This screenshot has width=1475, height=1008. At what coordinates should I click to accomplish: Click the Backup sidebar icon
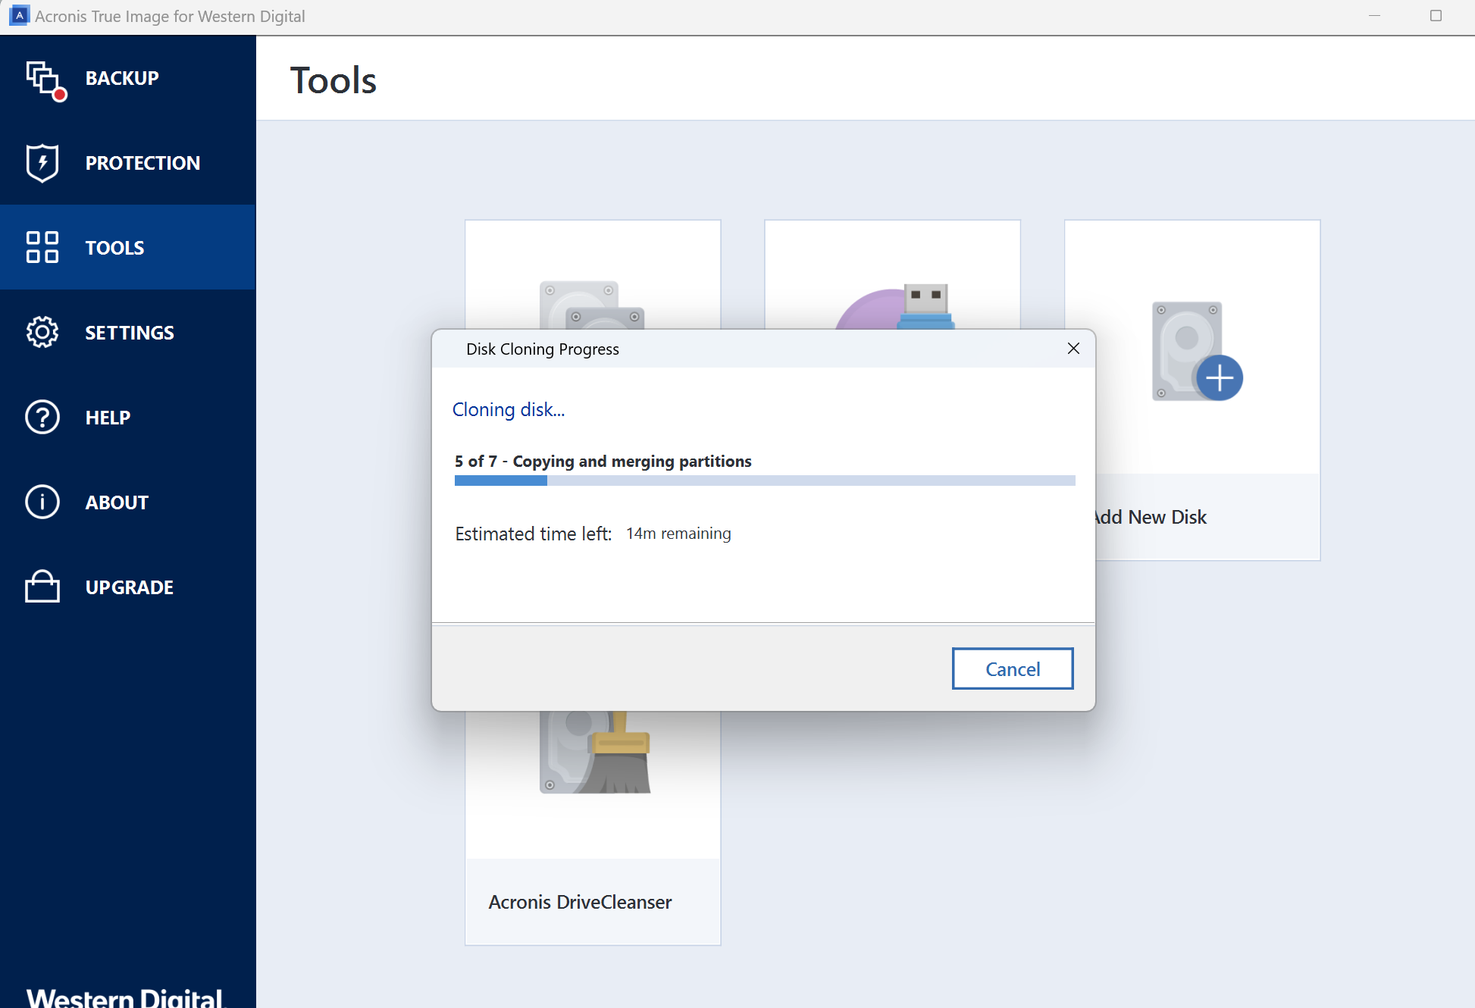pos(44,79)
